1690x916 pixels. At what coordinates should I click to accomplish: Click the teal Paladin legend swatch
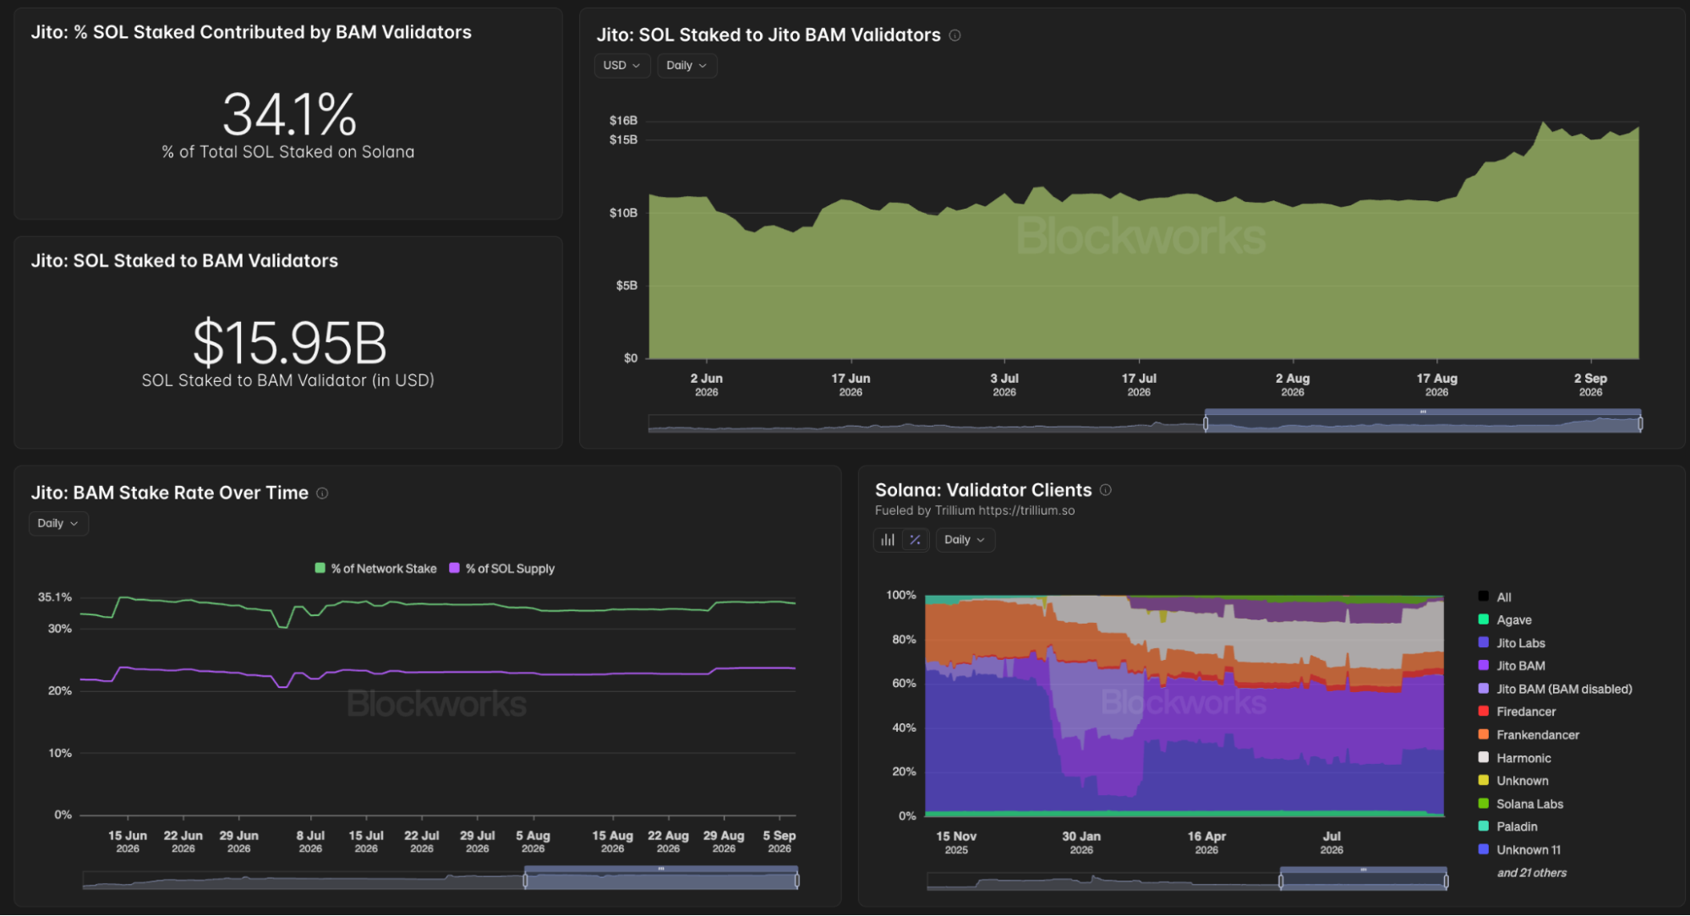[x=1483, y=826]
